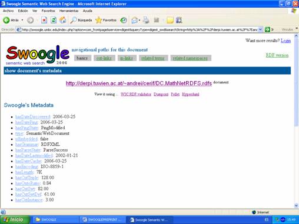299x224 pixels.
Task: Switch to the out-links tab
Action: [x=104, y=58]
